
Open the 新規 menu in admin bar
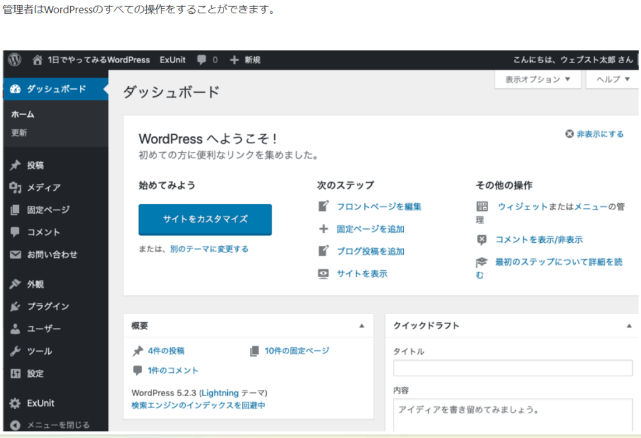pos(245,60)
